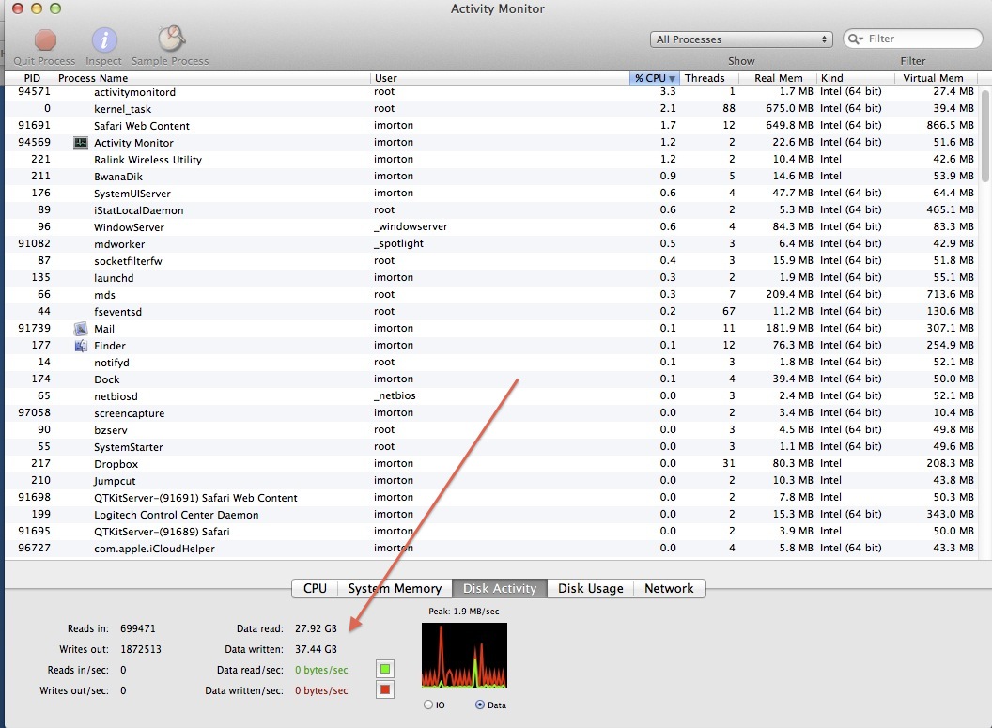Switch to the System Memory tab
The width and height of the screenshot is (992, 728).
[x=395, y=588]
